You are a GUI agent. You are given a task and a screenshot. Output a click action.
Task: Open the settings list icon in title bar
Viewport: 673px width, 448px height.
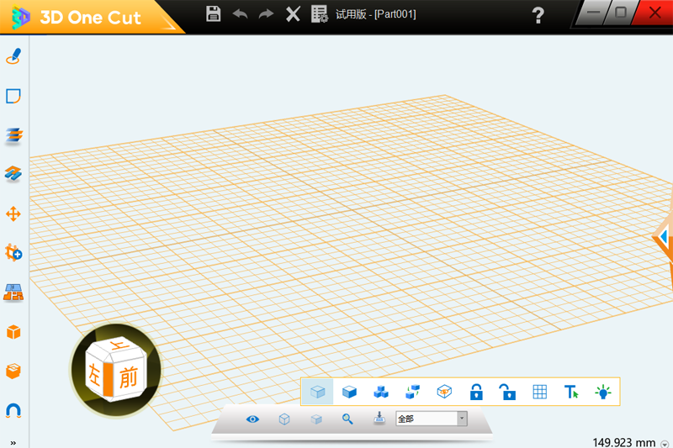click(x=319, y=13)
